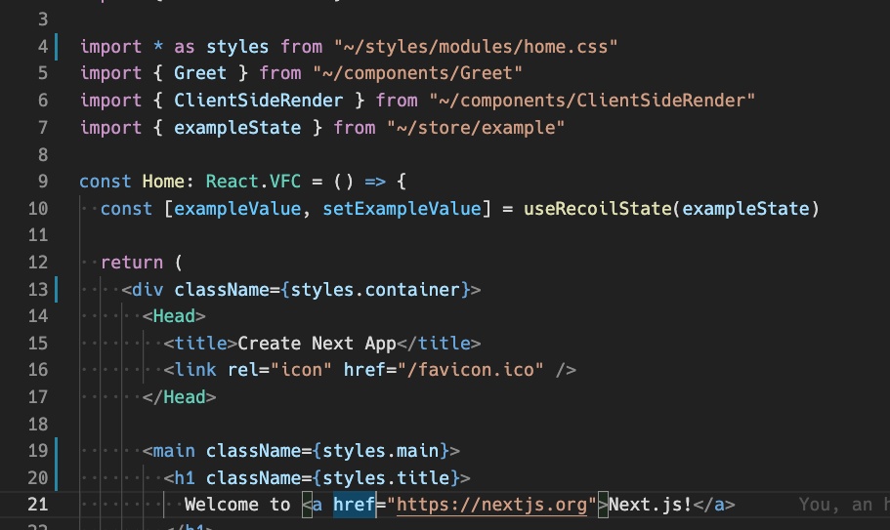
Task: Click the useRecoilState function call
Action: click(x=598, y=209)
